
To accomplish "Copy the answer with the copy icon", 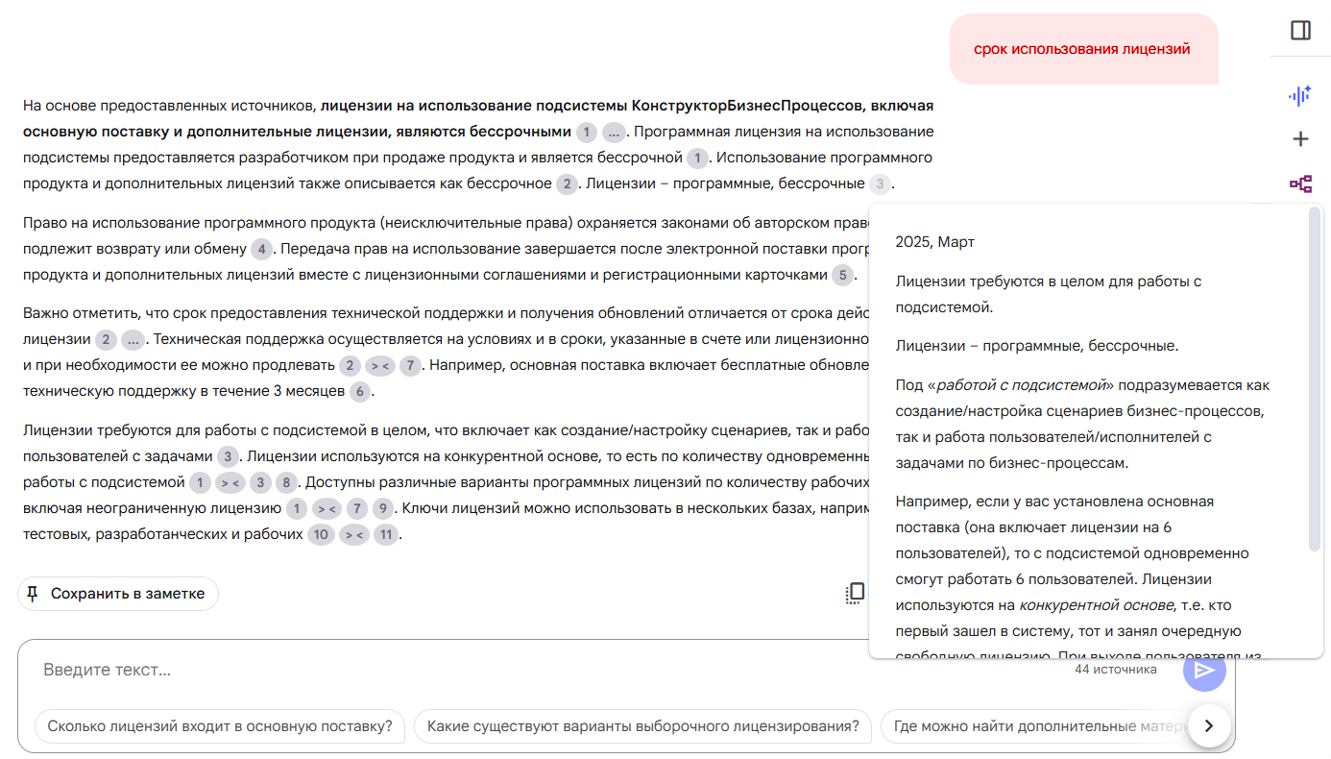I will coord(855,594).
